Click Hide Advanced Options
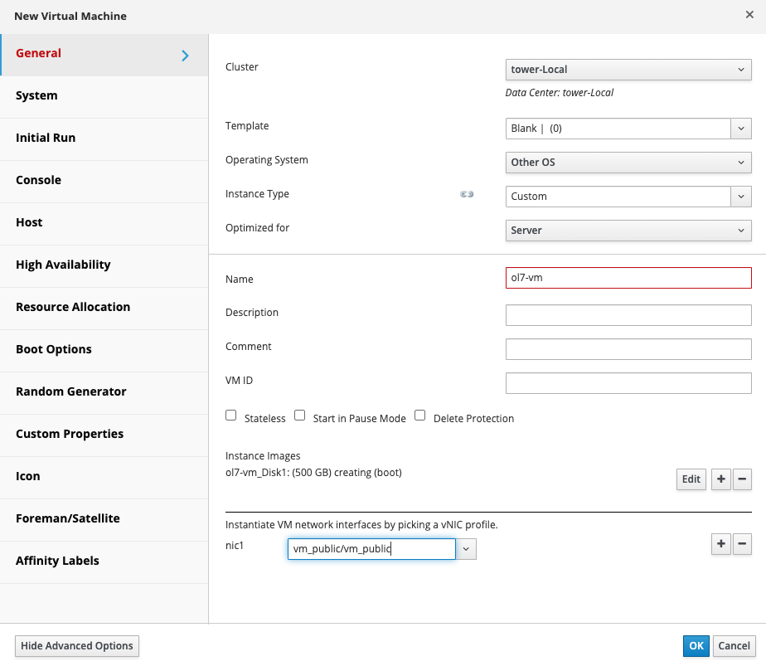Viewport: 766px width, 666px height. 77,646
